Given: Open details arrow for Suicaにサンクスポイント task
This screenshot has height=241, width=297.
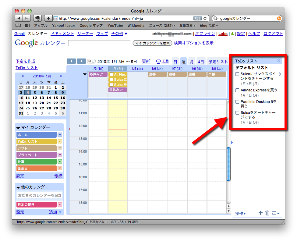Looking at the screenshot, I should (280, 74).
